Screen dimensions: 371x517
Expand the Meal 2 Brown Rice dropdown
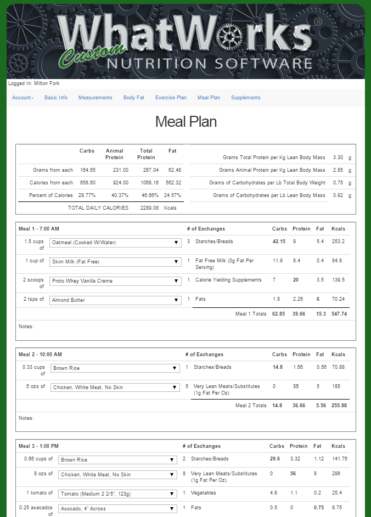point(115,368)
